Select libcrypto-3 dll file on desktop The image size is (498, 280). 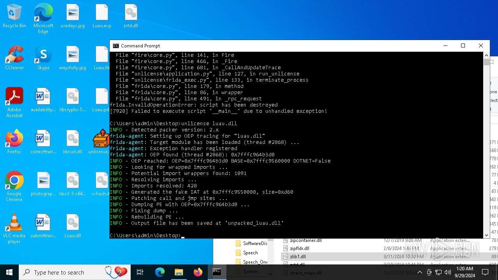[73, 100]
